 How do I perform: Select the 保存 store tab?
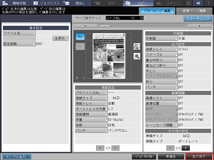click(x=107, y=3)
